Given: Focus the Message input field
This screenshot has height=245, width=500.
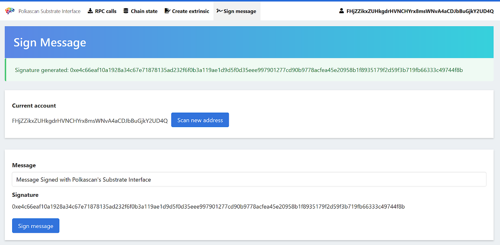Looking at the screenshot, I should [x=249, y=180].
